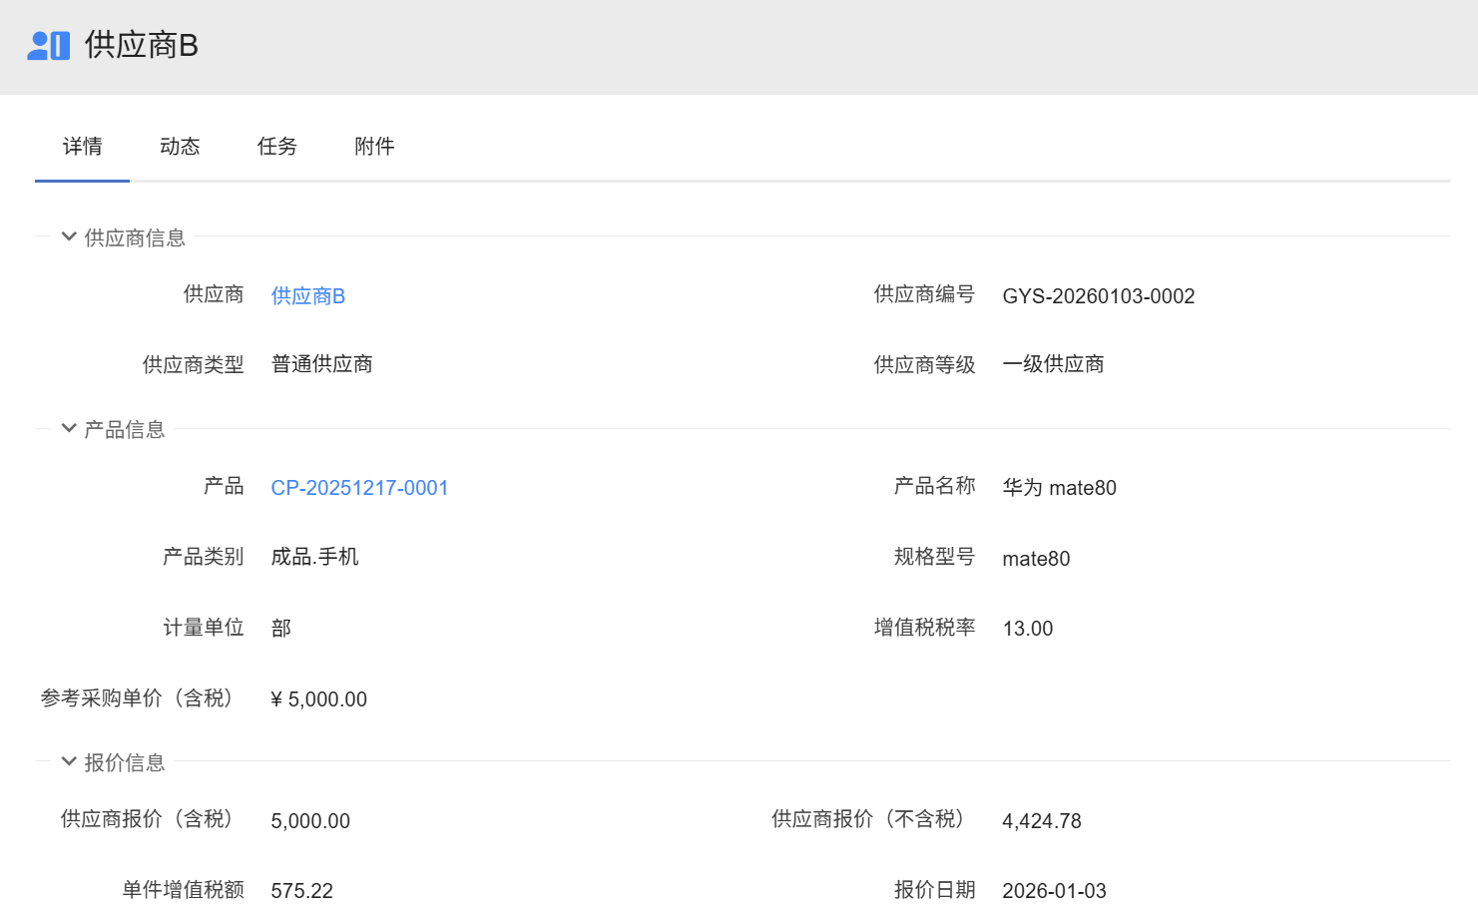Click the product name 华为 mate80
The image size is (1478, 910).
pyautogui.click(x=1059, y=488)
